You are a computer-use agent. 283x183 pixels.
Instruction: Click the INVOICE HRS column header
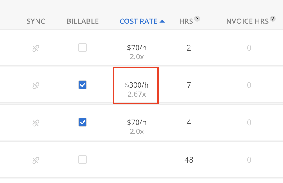(x=246, y=21)
